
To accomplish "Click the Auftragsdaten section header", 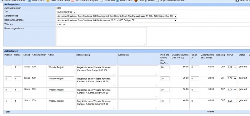I will tap(12, 4).
